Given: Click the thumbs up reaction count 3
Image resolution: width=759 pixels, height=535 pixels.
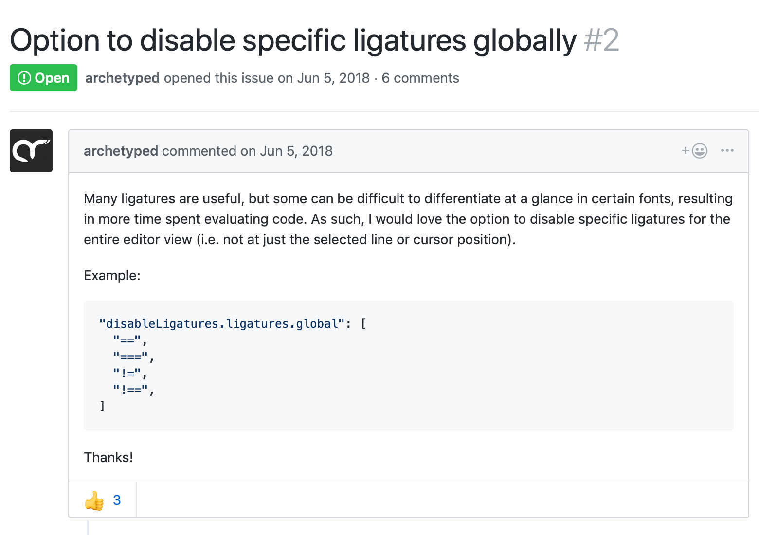Looking at the screenshot, I should [116, 499].
